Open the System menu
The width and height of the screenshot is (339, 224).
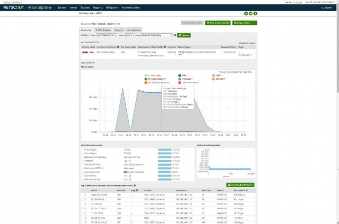[x=62, y=7]
